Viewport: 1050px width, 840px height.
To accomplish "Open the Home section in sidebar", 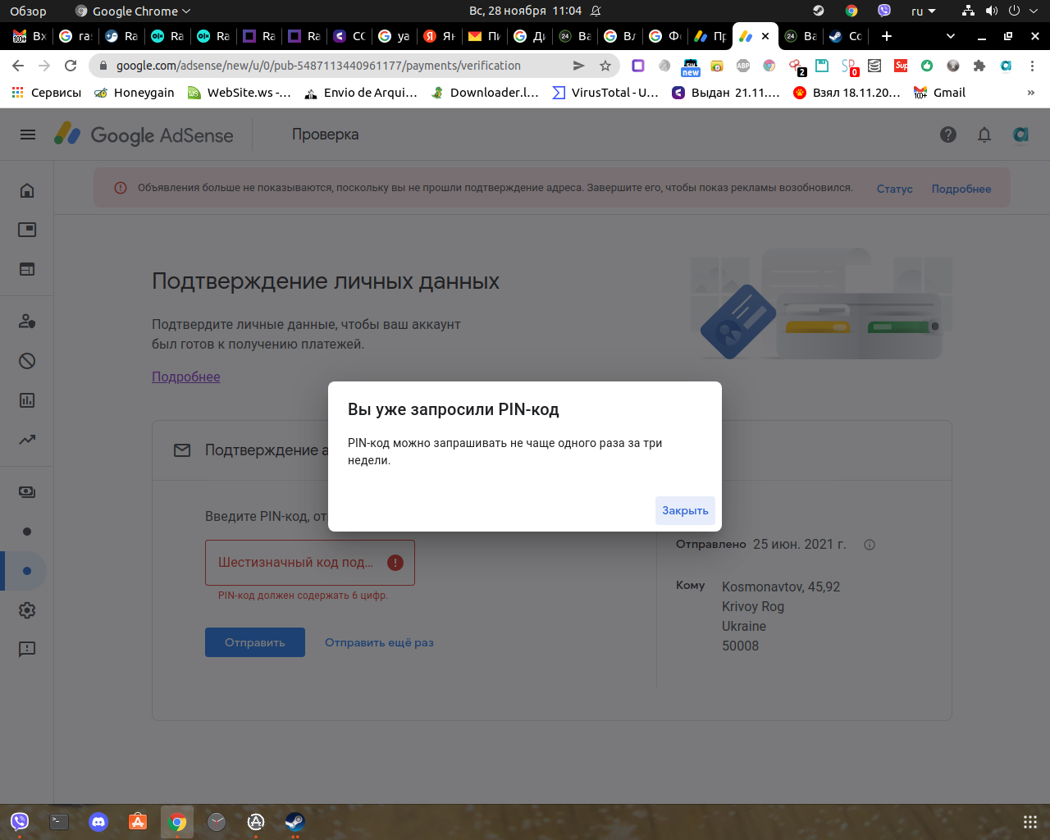I will coord(27,190).
